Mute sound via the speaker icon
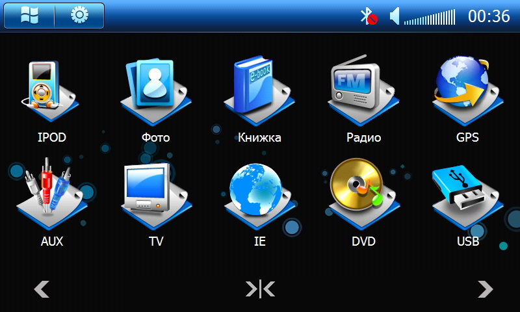Image resolution: width=520 pixels, height=312 pixels. 395,16
